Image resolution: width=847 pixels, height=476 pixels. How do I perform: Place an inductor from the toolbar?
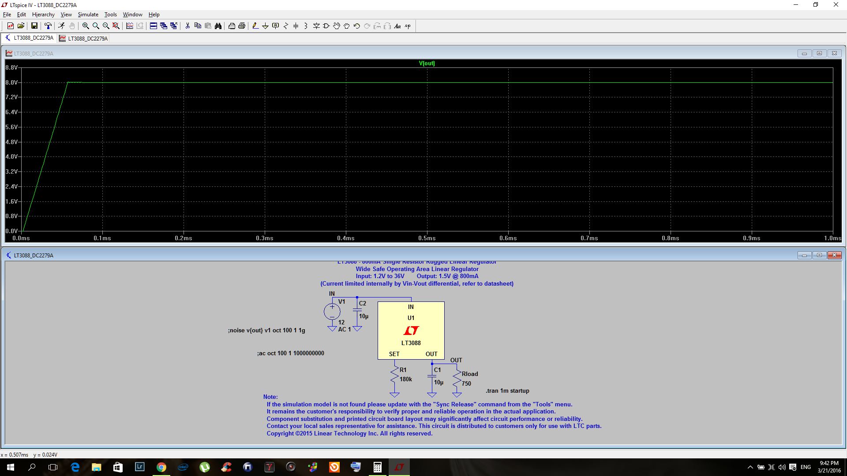click(306, 26)
